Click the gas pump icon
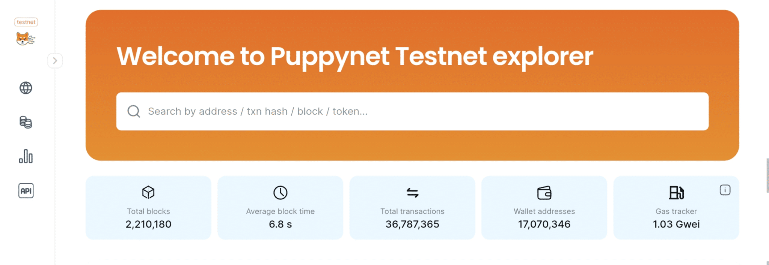Viewport: 769px width, 265px height. (x=676, y=193)
